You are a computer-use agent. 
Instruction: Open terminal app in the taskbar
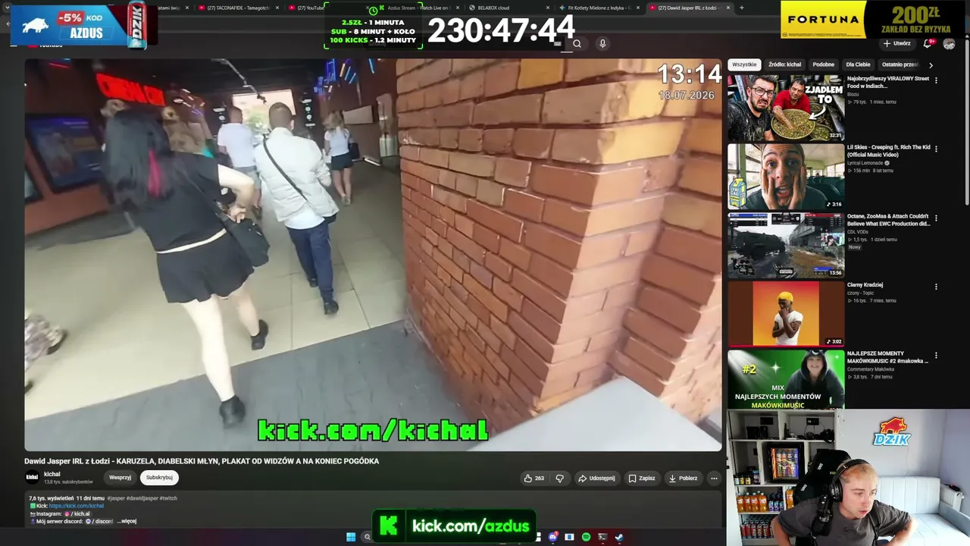coord(602,537)
